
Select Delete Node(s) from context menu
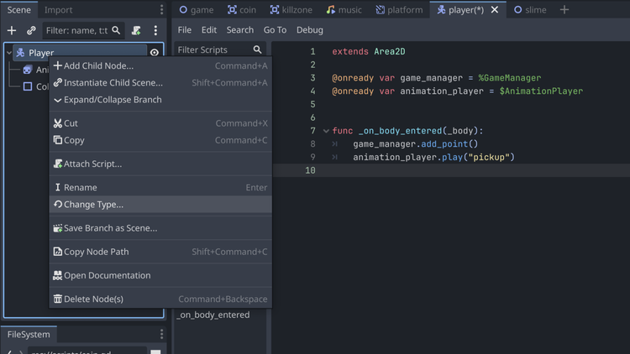(160, 299)
